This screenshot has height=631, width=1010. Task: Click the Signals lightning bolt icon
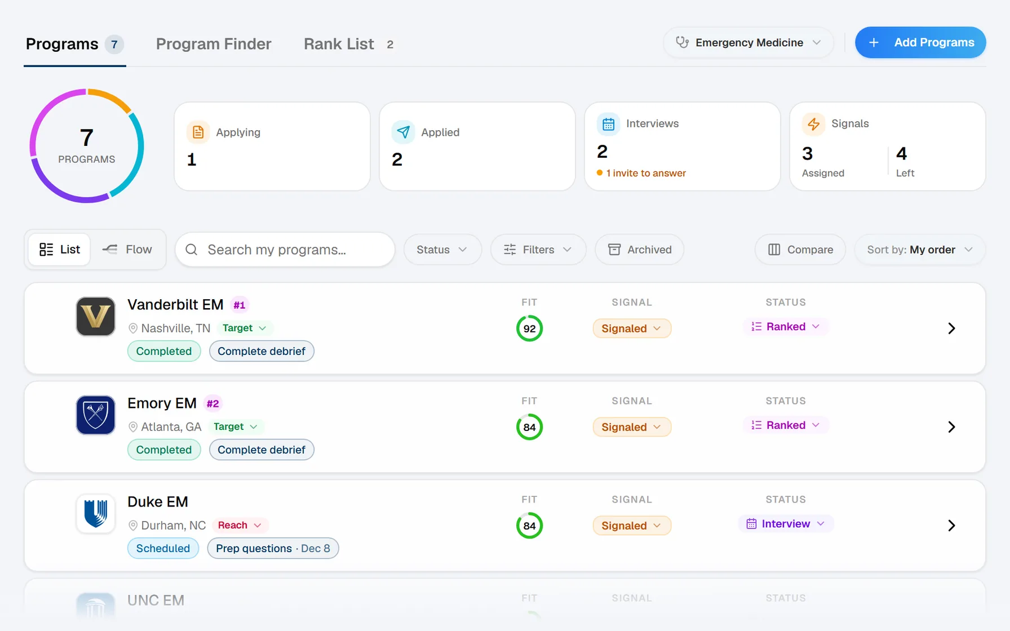(813, 124)
